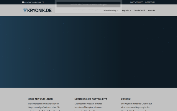Click Individuelle Datenschutzeinstellungen button
Image resolution: width=177 pixels, height=111 pixels.
click(x=88, y=4)
